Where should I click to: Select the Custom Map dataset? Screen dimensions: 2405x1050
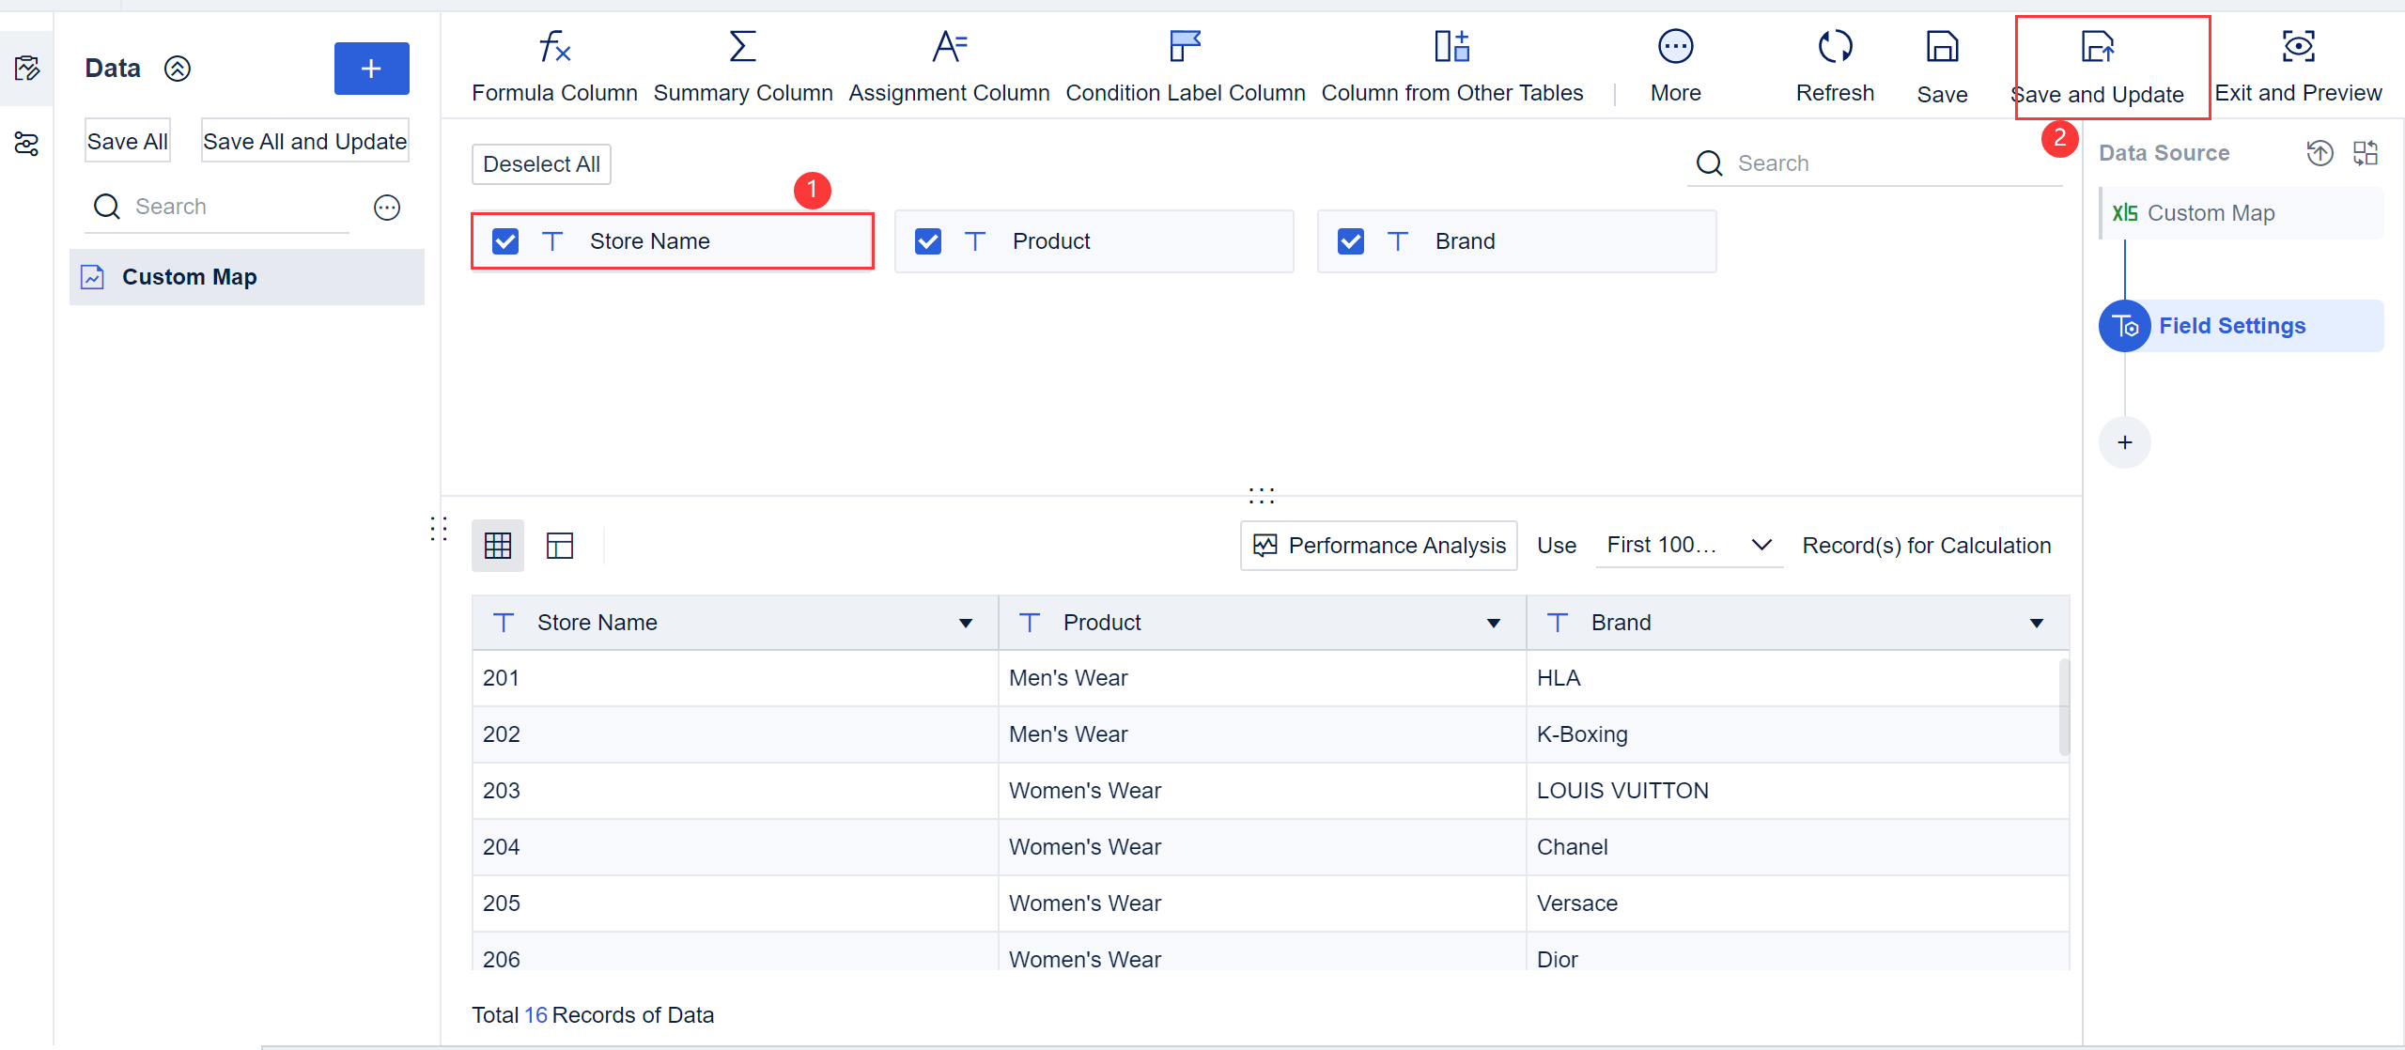pos(188,276)
